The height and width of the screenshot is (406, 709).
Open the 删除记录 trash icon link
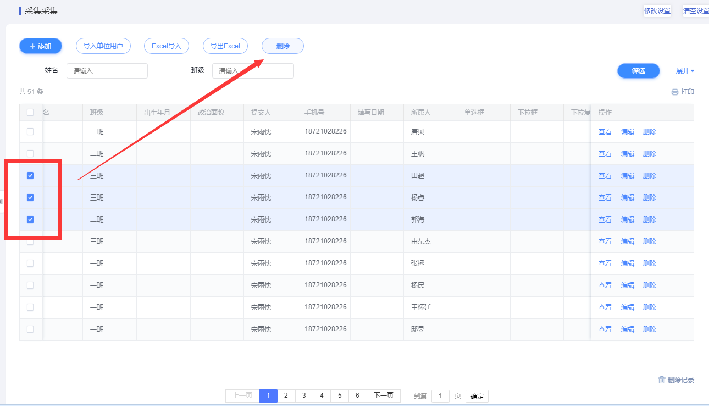tap(662, 380)
